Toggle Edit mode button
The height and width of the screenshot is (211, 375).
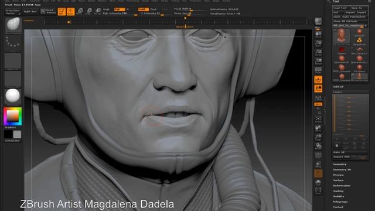[x=62, y=12]
